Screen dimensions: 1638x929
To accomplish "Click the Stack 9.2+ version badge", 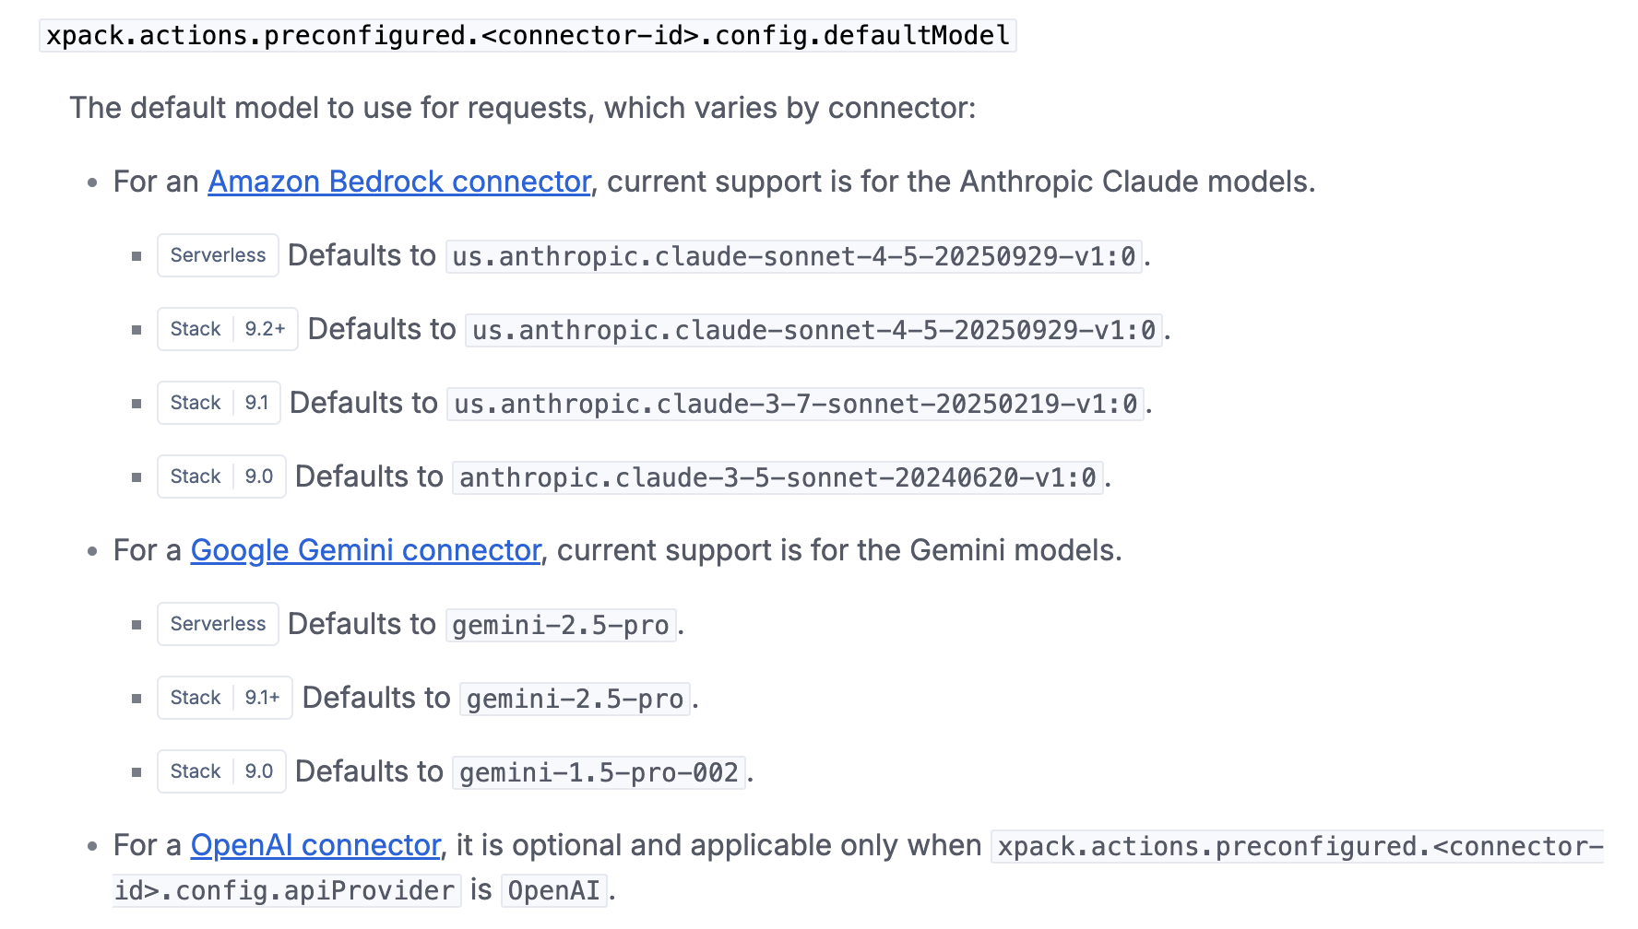I will tap(227, 329).
